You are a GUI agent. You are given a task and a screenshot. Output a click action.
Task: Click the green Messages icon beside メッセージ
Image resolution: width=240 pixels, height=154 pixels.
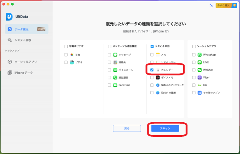tap(115, 55)
